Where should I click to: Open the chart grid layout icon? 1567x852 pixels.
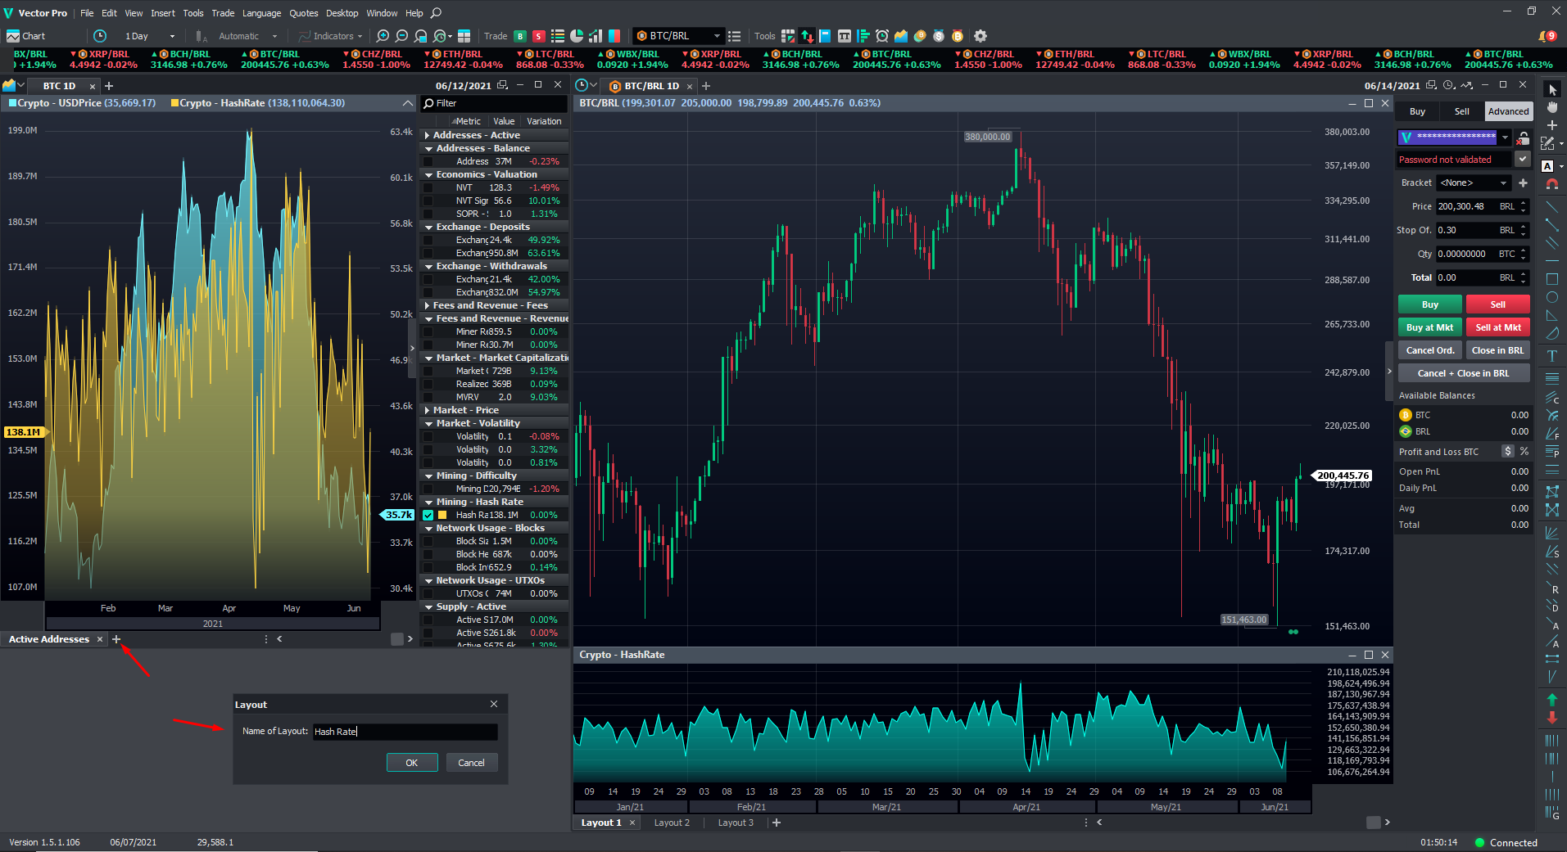[x=464, y=36]
